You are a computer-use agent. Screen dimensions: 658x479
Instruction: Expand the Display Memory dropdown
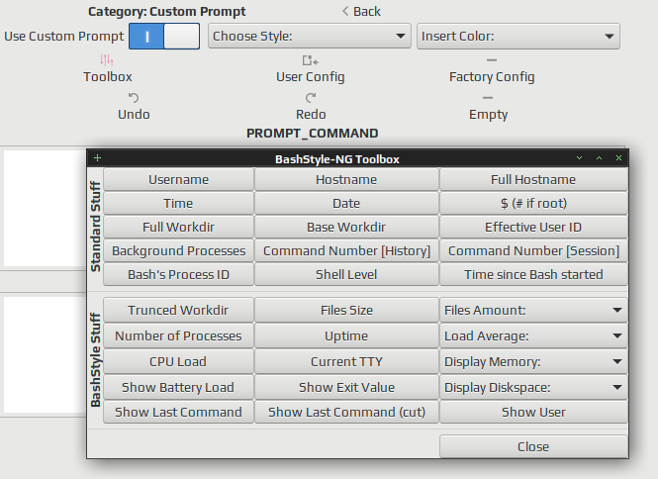[x=533, y=361]
